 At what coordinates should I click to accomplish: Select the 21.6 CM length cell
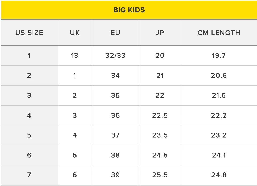pos(219,95)
